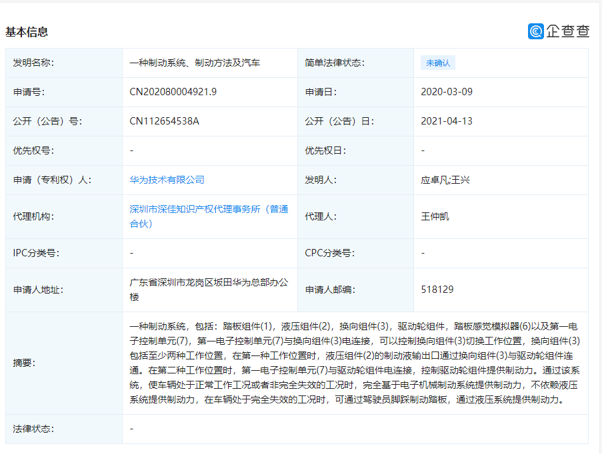This screenshot has height=454, width=602.
Task: Select the 摘要 field label
Action: (x=24, y=363)
